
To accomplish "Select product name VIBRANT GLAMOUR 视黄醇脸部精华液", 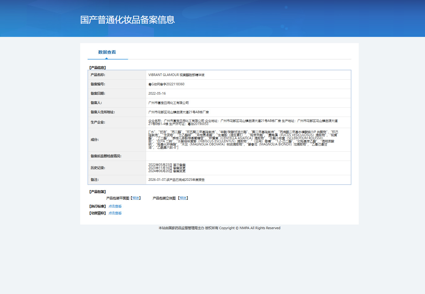I will [176, 75].
